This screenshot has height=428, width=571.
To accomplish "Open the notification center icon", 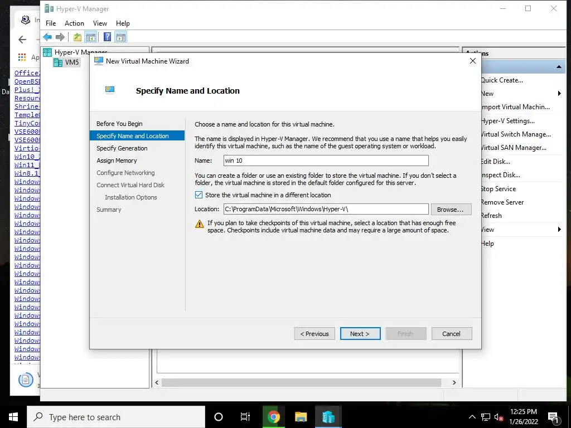I will pyautogui.click(x=553, y=417).
